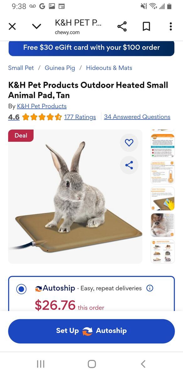Open the Small Pet breadcrumb

click(x=21, y=68)
